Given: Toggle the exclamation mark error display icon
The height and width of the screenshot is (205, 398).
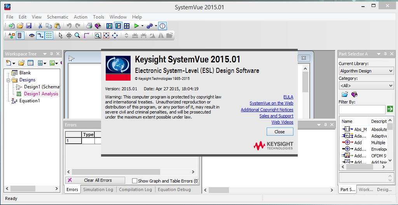Looking at the screenshot, I should point(162,26).
